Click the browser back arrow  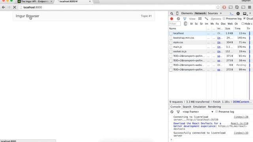click(x=4, y=7)
